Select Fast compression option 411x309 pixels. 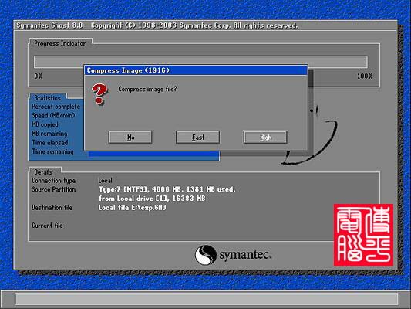tap(197, 138)
